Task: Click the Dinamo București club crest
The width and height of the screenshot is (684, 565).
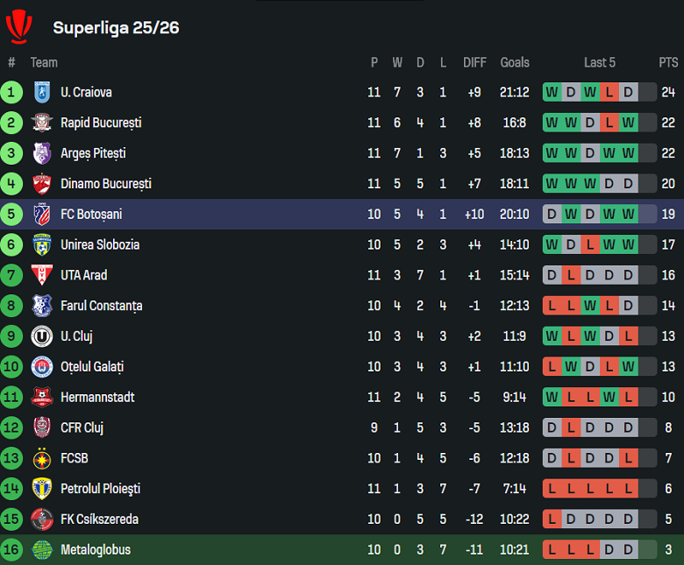Action: coord(41,184)
